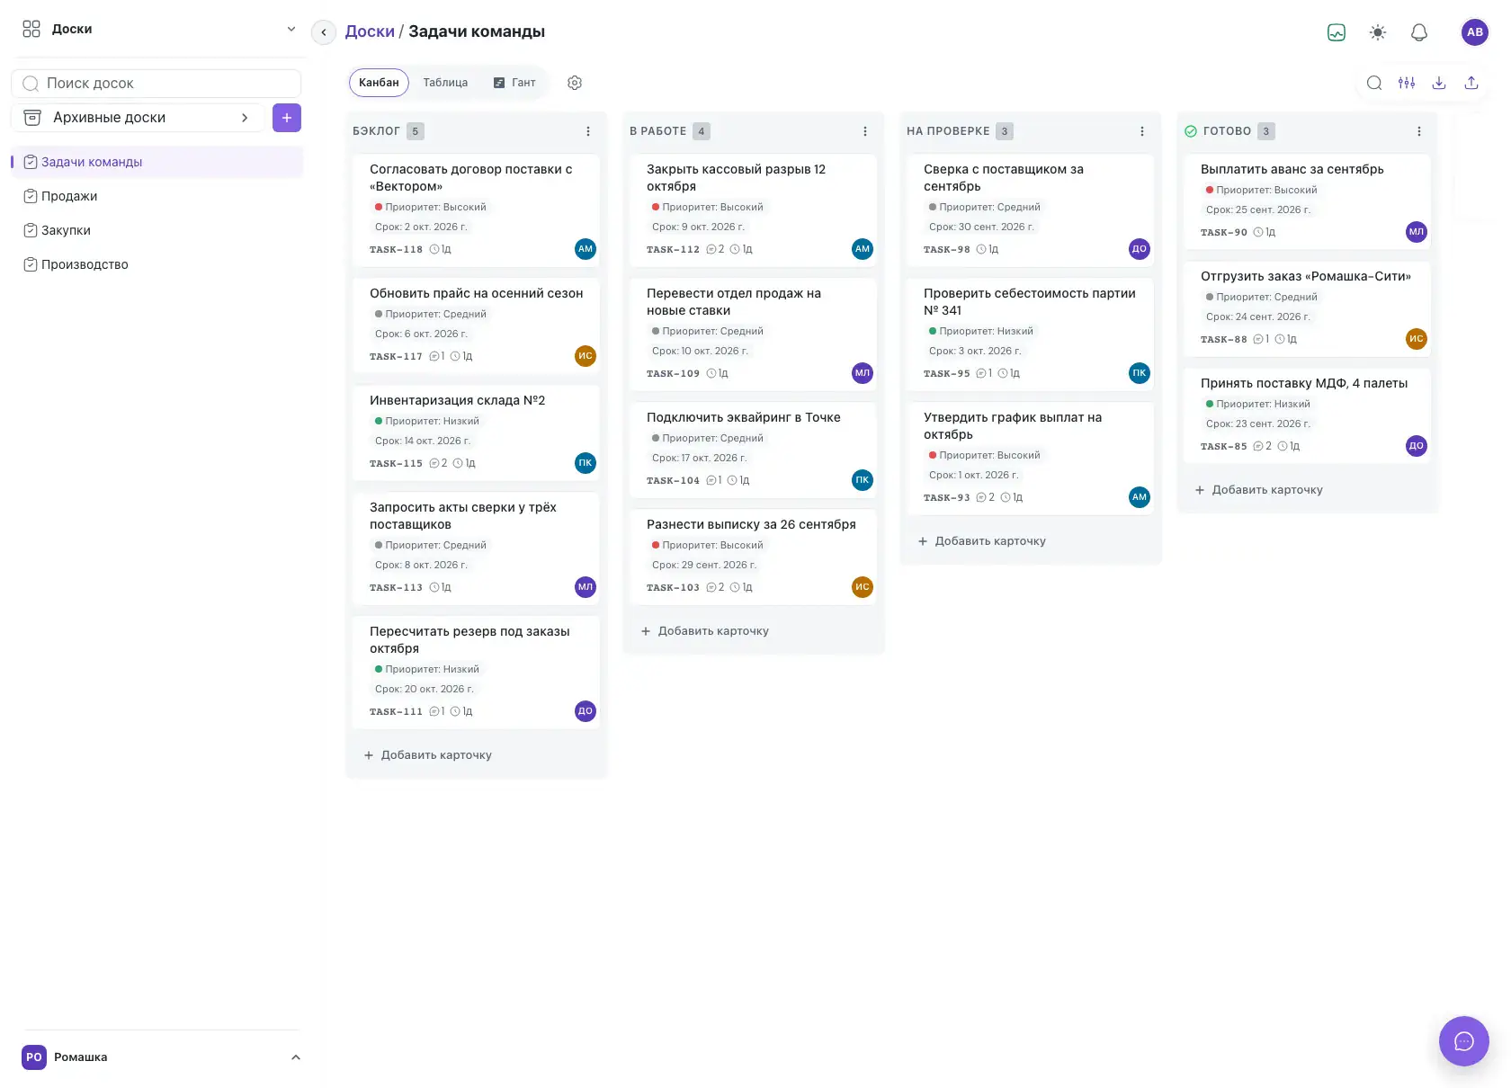Expand the Доски section dropdown

pyautogui.click(x=291, y=30)
